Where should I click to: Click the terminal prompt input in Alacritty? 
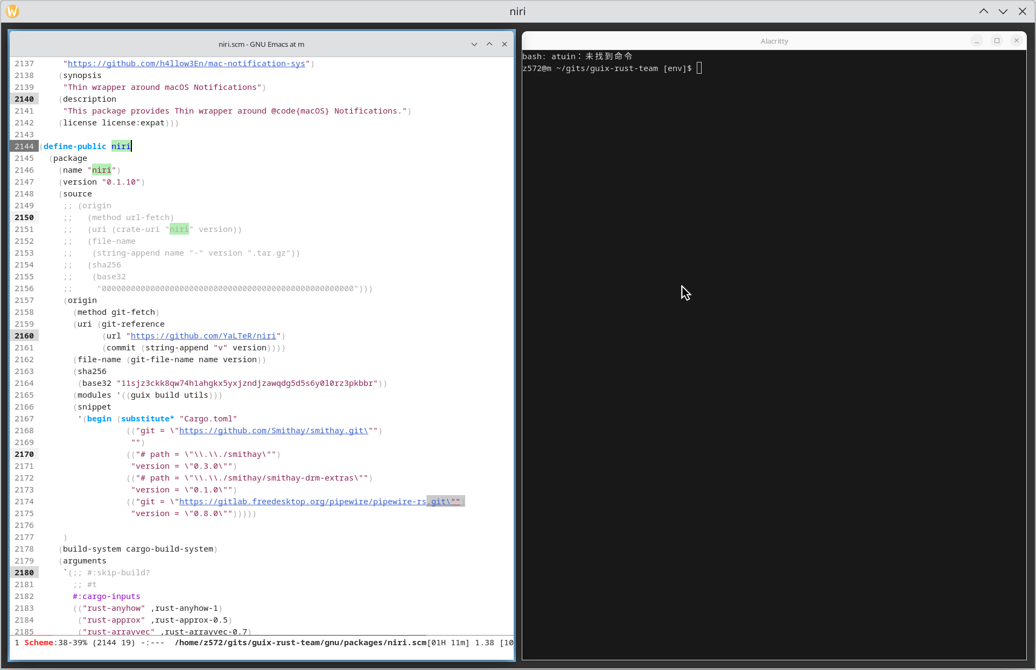[699, 68]
